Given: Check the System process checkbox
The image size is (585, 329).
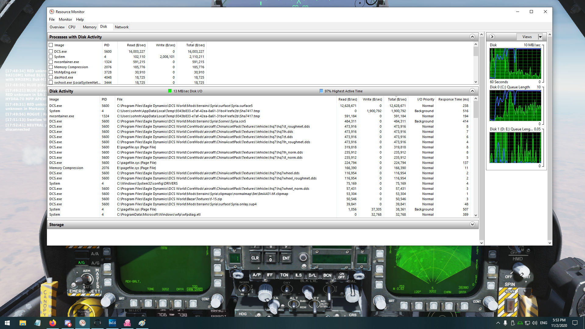Looking at the screenshot, I should pyautogui.click(x=51, y=57).
